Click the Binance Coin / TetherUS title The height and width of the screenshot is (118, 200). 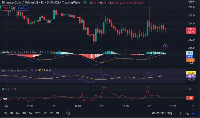point(20,2)
